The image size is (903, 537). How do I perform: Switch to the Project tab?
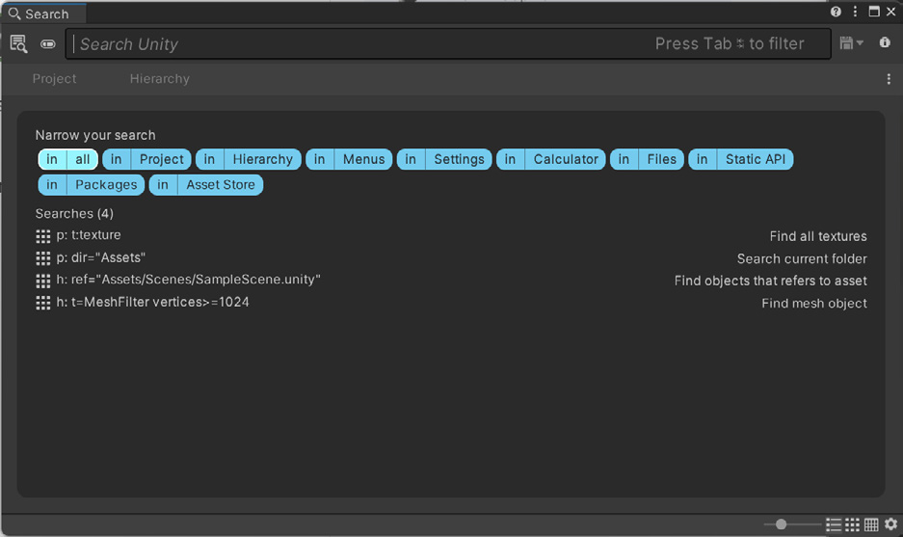click(54, 79)
